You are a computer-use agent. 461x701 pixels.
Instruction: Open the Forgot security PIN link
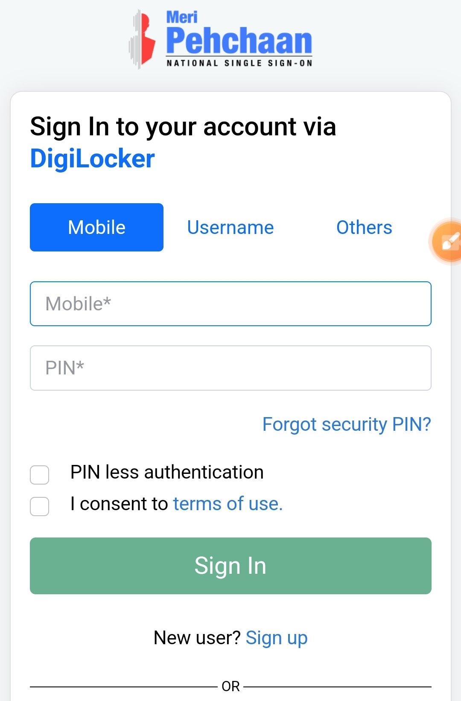(x=347, y=424)
